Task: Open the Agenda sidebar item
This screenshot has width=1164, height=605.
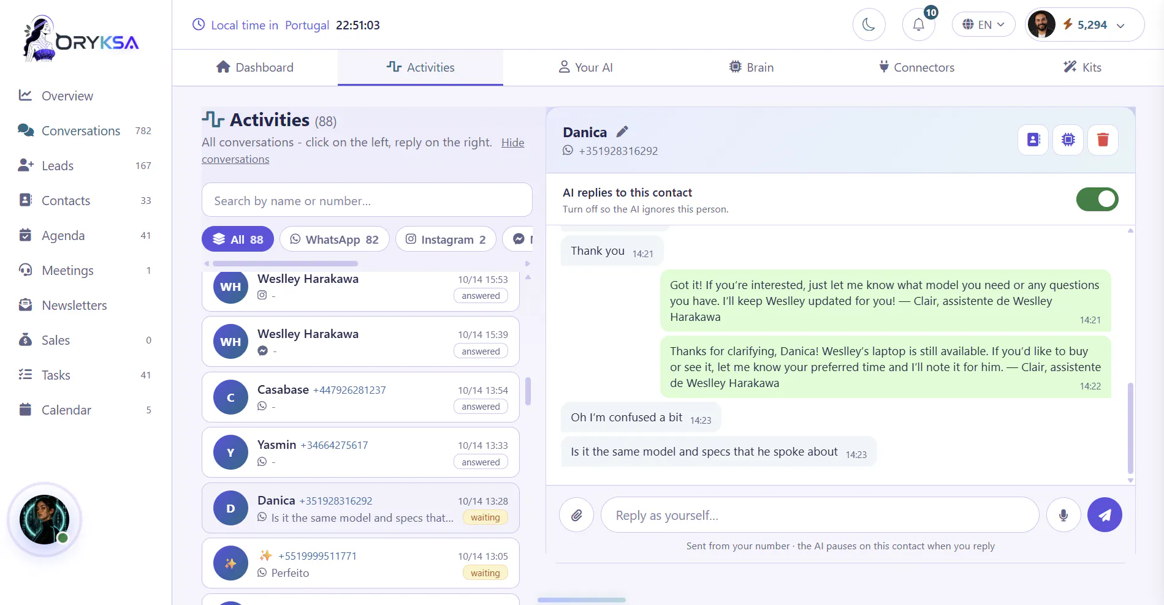Action: point(85,235)
